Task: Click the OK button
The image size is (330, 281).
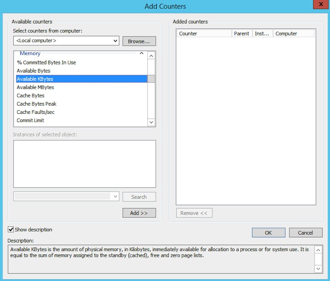Action: pyautogui.click(x=268, y=233)
